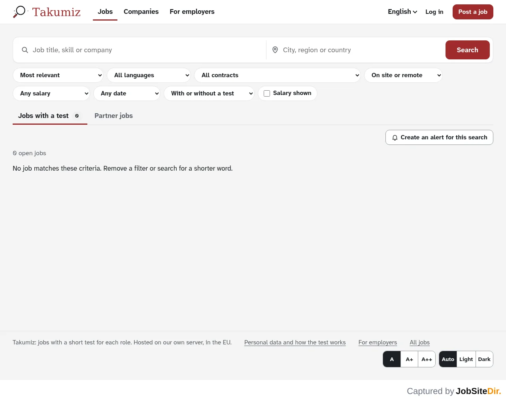Click the location pin icon
Screen dimensions: 506x403
tap(275, 50)
